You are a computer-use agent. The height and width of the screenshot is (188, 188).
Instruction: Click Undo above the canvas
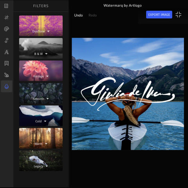78,15
